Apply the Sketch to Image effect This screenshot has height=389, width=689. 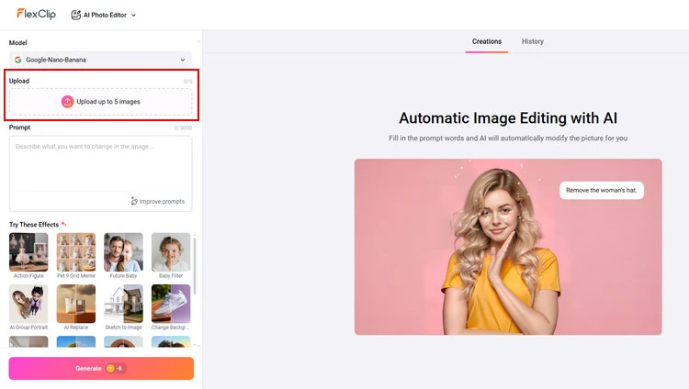coord(123,303)
